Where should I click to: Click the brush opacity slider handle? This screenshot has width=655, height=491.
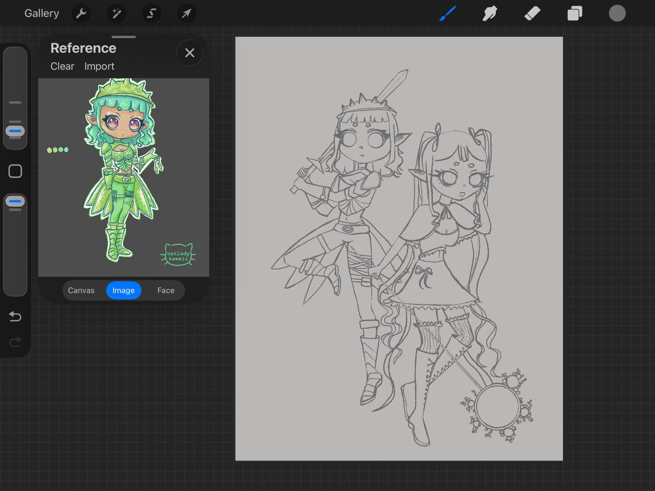tap(15, 202)
